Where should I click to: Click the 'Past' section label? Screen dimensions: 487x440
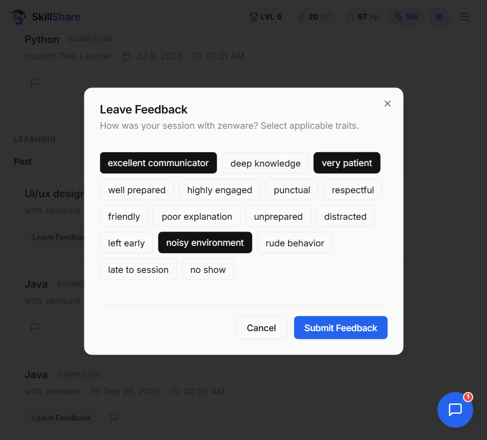[22, 161]
